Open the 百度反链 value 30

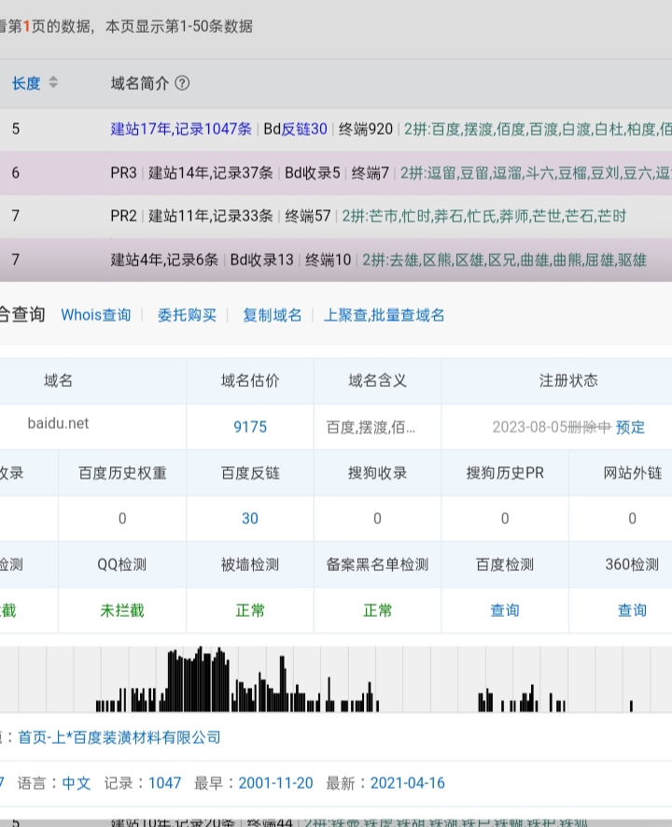[x=250, y=519]
